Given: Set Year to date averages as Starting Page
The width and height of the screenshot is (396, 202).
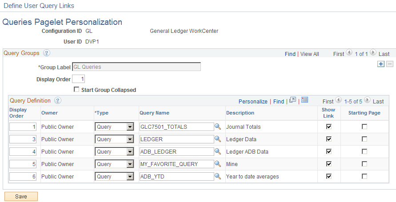Looking at the screenshot, I should coord(364,176).
